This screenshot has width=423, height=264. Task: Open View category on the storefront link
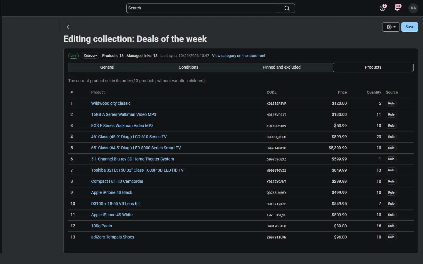[x=239, y=56]
